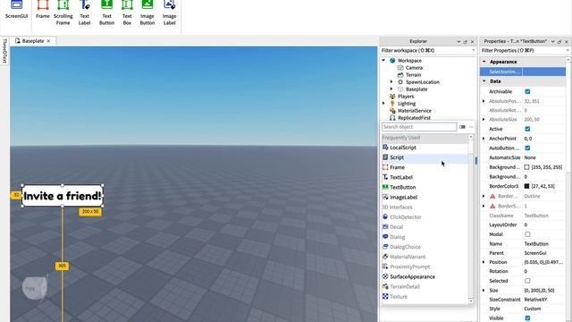Select the Invite a friend! text button

[x=63, y=196]
